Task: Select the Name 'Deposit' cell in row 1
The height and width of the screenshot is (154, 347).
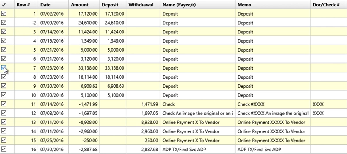Action: 198,14
